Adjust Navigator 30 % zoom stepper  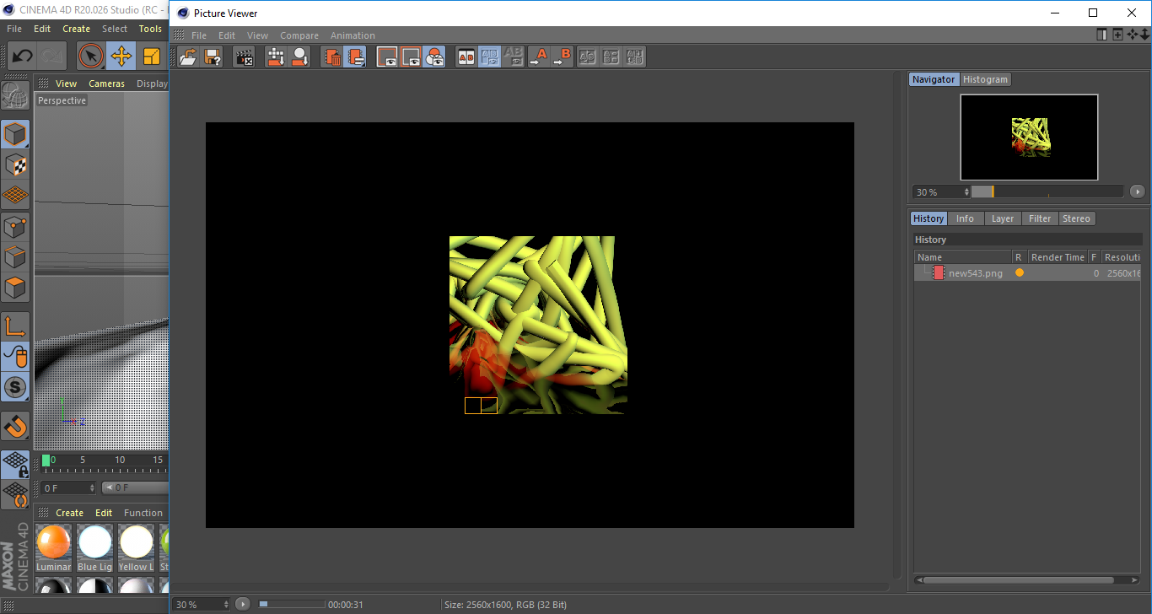click(966, 192)
